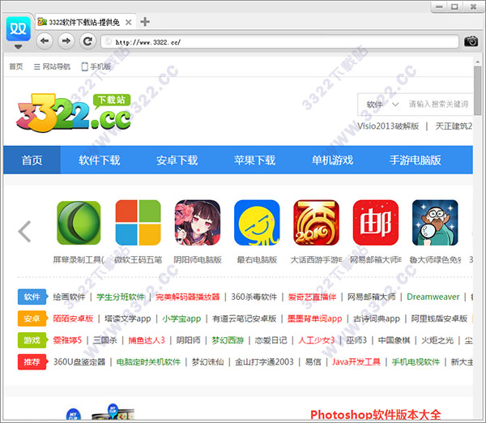Screen dimensions: 486x423
Task: Open 金山打字通2003 link
Action: point(264,362)
